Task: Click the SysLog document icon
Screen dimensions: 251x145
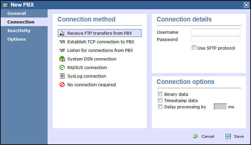Action: (x=62, y=76)
